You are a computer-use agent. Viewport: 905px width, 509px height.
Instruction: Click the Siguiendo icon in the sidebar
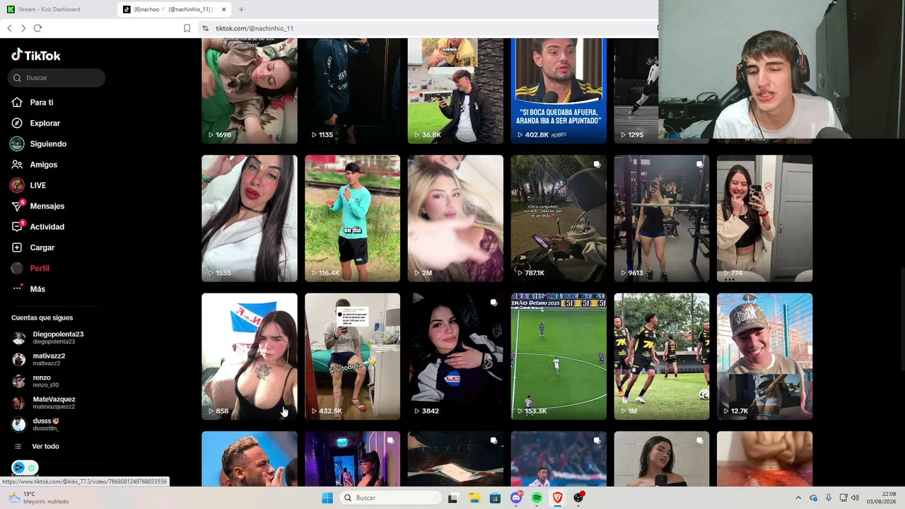pyautogui.click(x=17, y=144)
